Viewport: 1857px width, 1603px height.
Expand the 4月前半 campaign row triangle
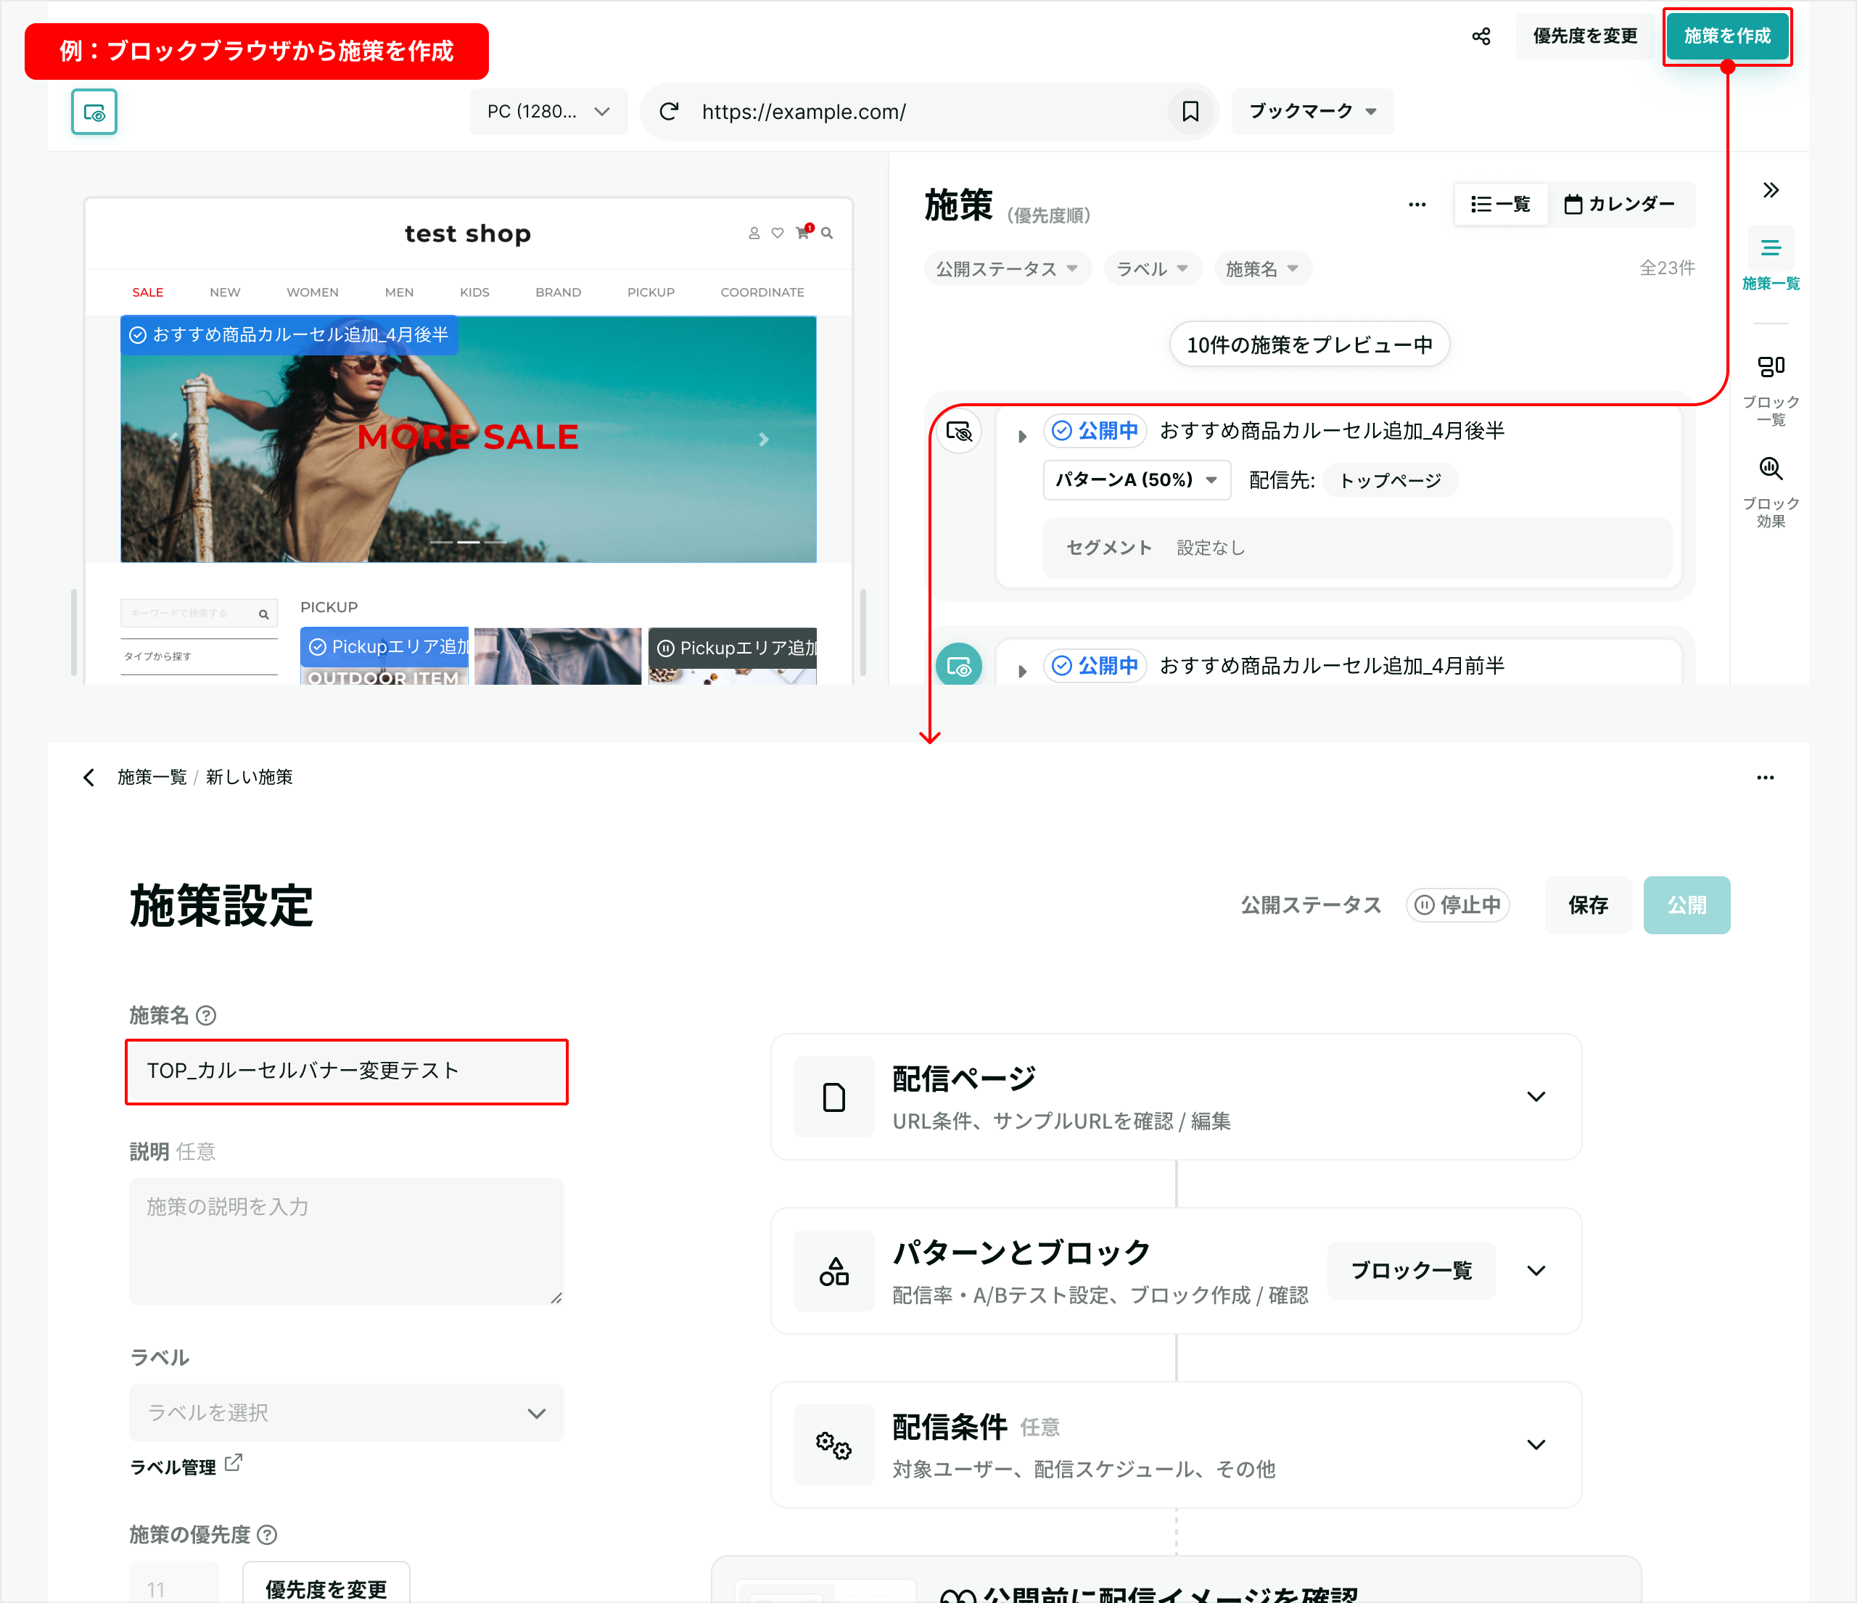[1021, 671]
